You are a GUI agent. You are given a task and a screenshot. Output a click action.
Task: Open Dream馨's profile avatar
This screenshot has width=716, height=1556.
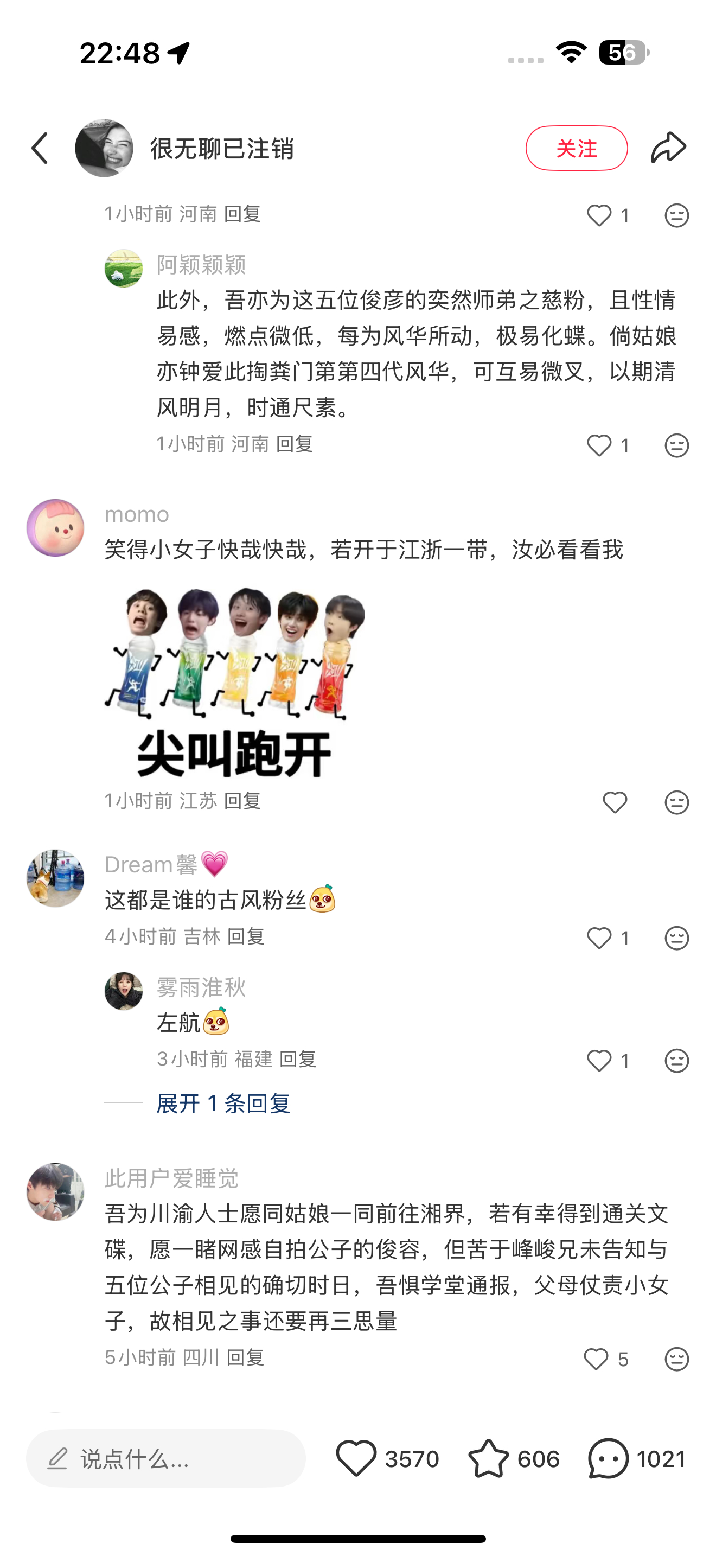[55, 878]
